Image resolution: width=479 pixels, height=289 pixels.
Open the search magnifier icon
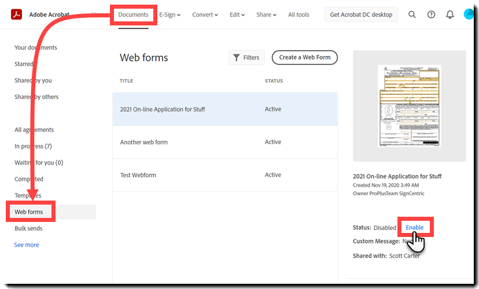click(412, 14)
